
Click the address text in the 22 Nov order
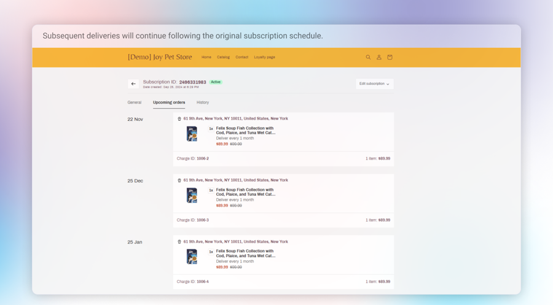point(235,118)
